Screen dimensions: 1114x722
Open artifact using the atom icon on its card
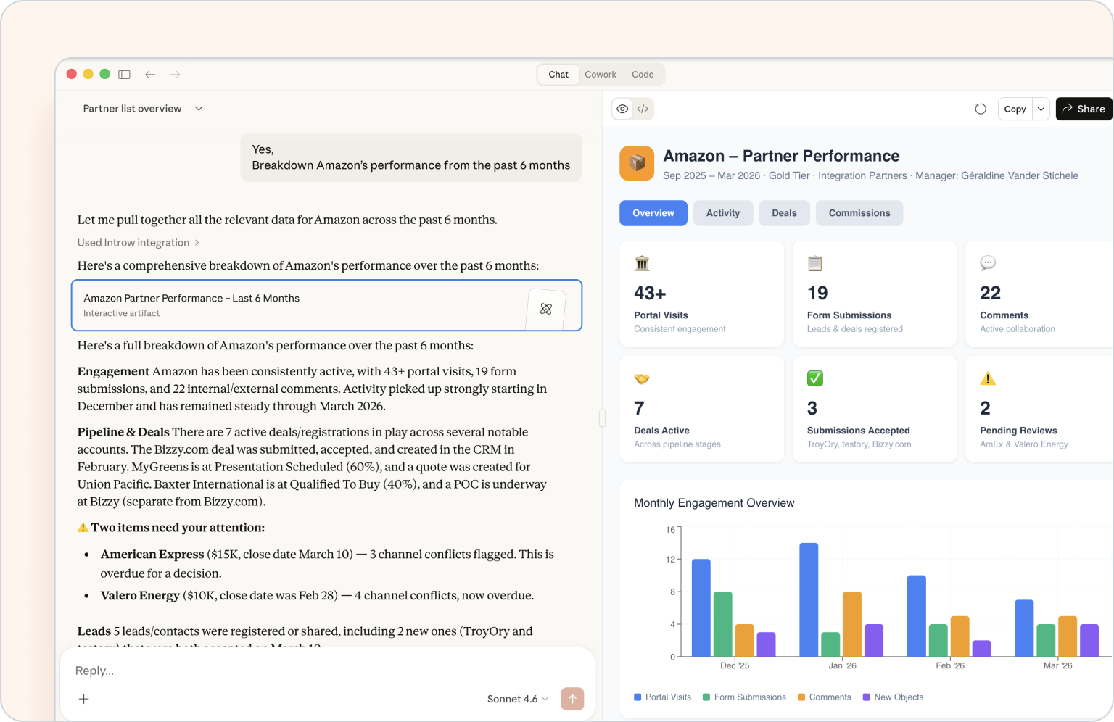[x=545, y=308]
